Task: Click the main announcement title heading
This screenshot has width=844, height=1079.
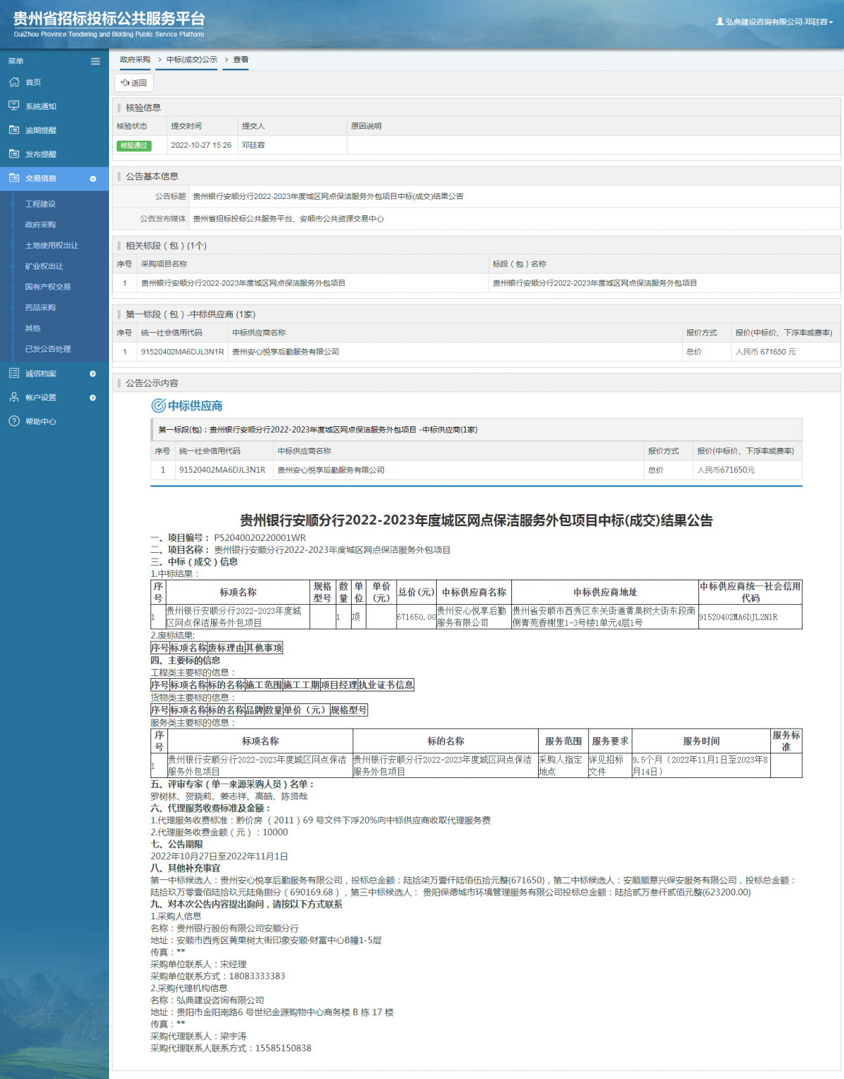Action: click(476, 521)
